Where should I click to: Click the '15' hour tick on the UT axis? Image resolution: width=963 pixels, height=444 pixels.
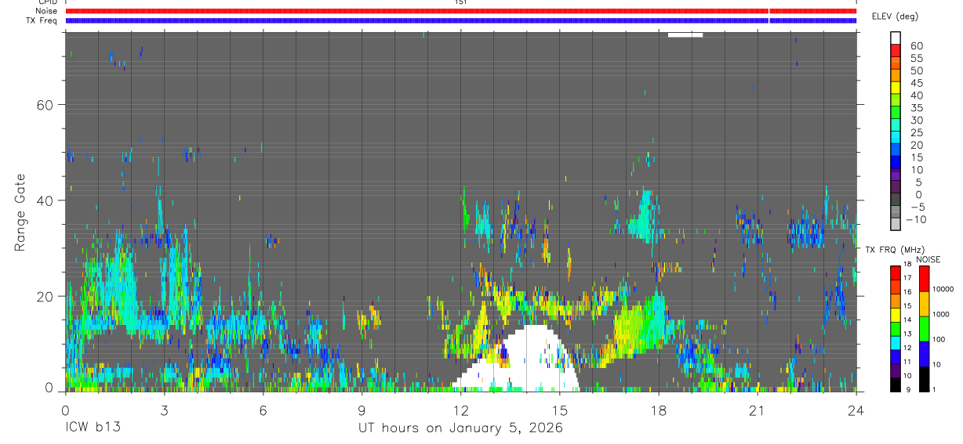click(560, 409)
